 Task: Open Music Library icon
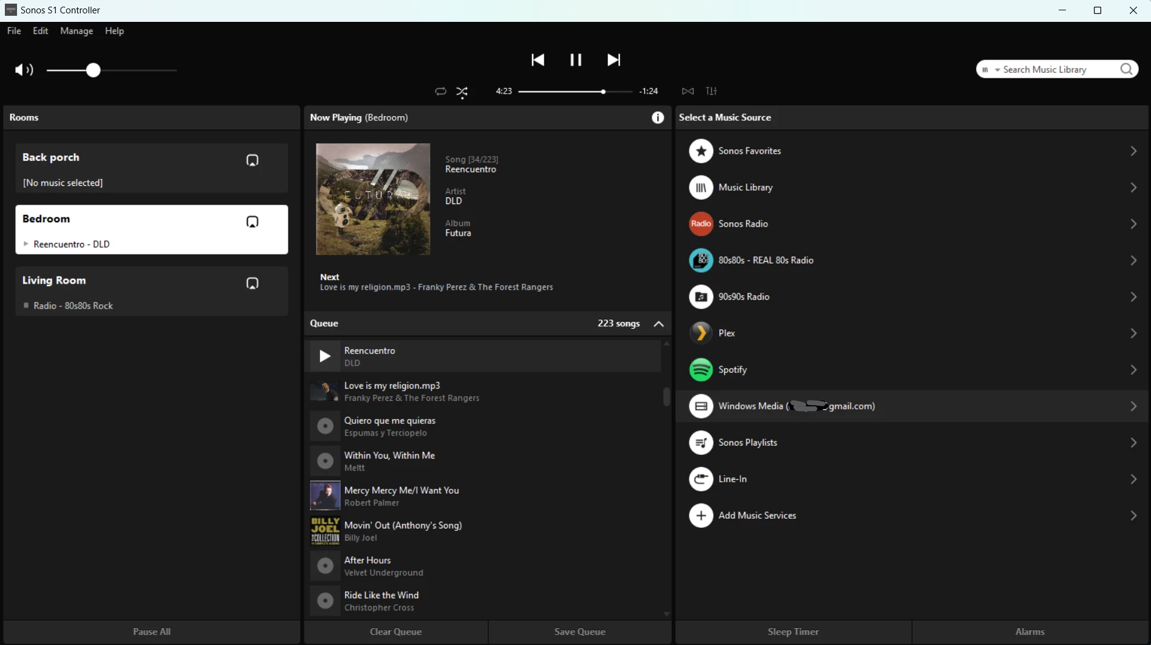click(x=701, y=187)
